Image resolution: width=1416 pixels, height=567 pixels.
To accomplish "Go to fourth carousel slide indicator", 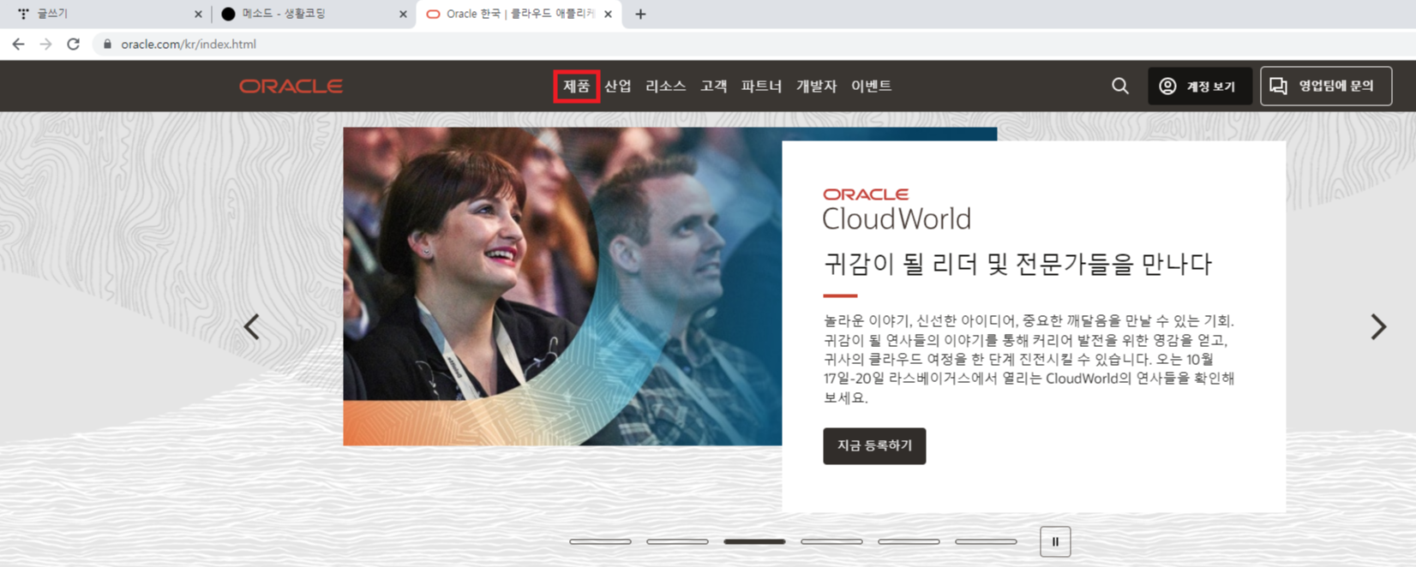I will (x=831, y=541).
